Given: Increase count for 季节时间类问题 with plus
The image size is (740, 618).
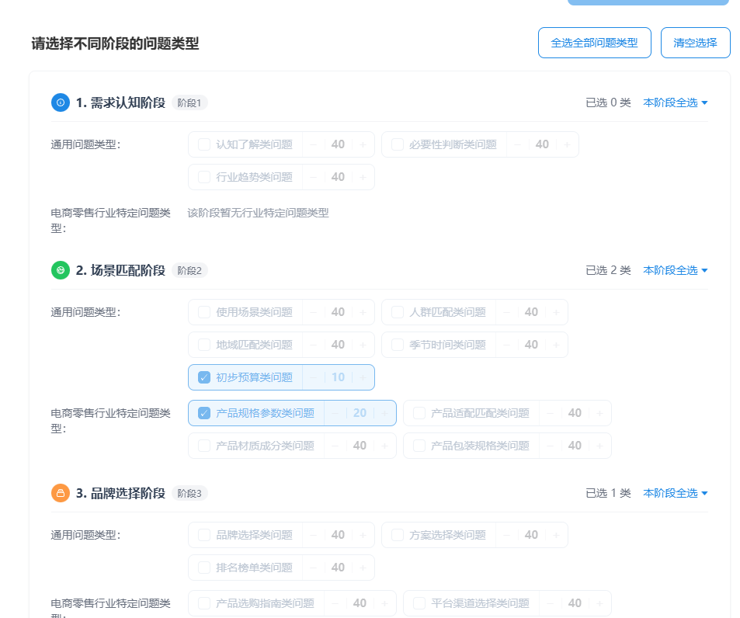Looking at the screenshot, I should [557, 345].
